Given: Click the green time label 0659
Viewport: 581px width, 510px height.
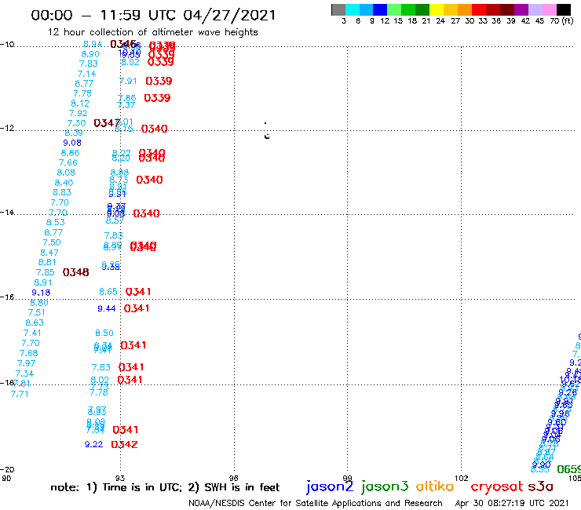Looking at the screenshot, I should point(569,469).
